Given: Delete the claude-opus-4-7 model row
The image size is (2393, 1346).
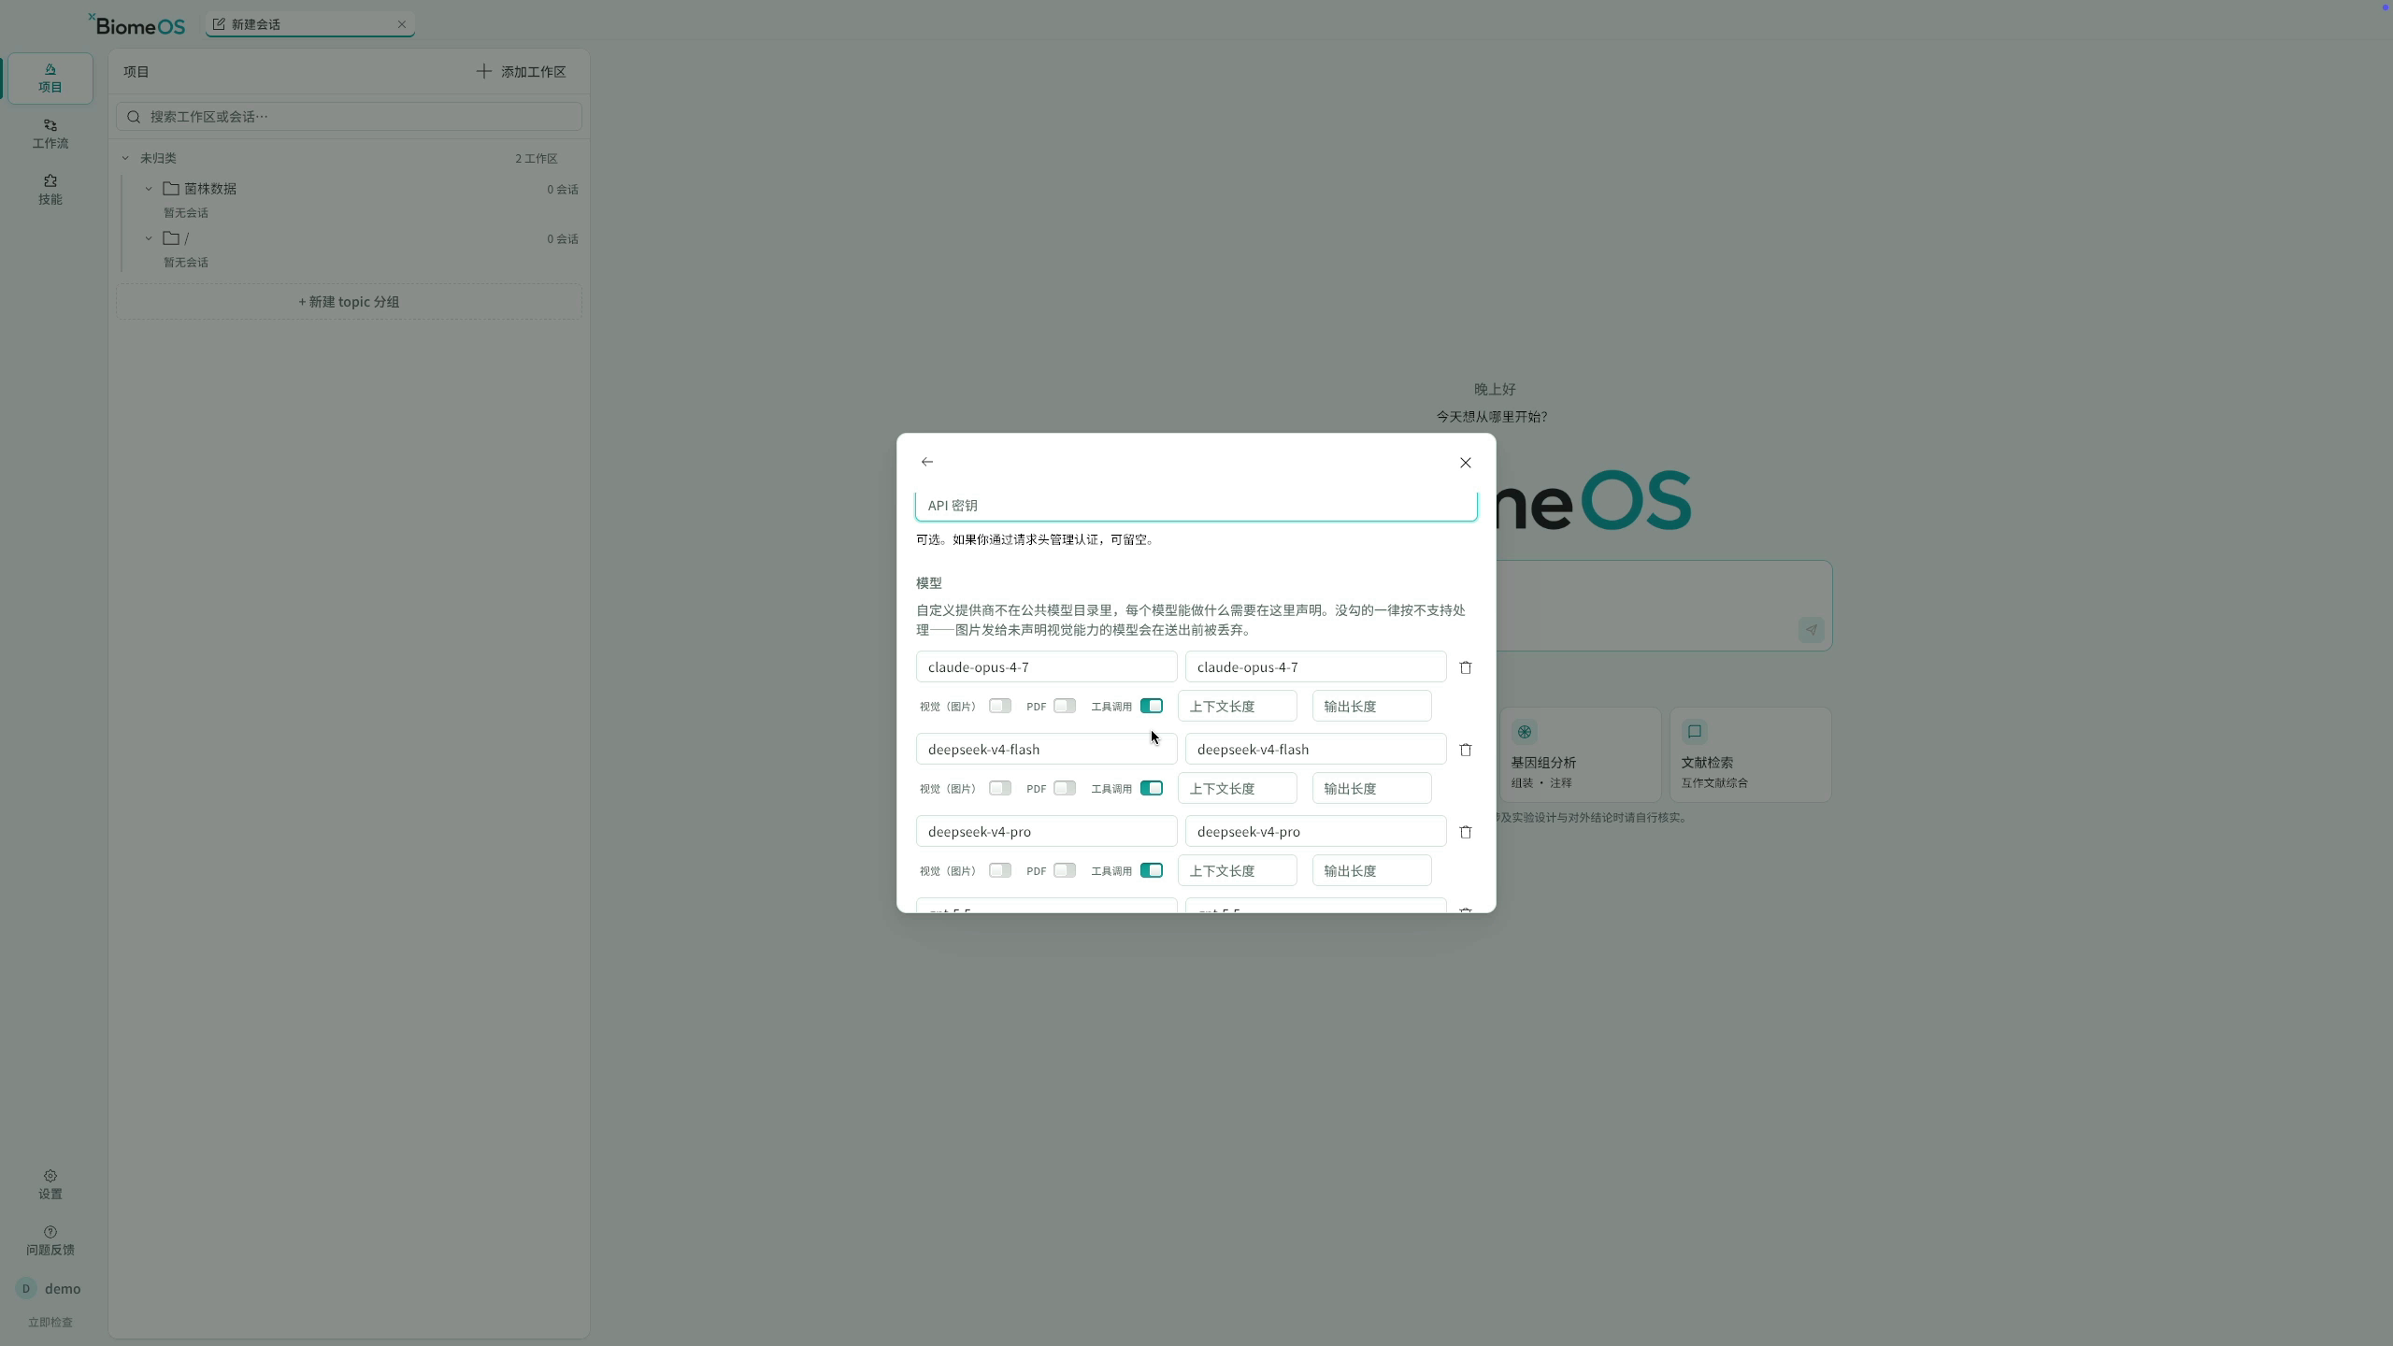Looking at the screenshot, I should pos(1465,667).
